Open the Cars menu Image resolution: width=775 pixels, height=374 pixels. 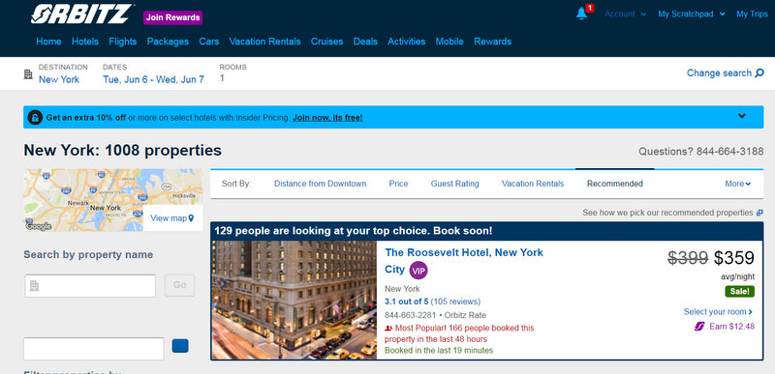click(x=209, y=42)
